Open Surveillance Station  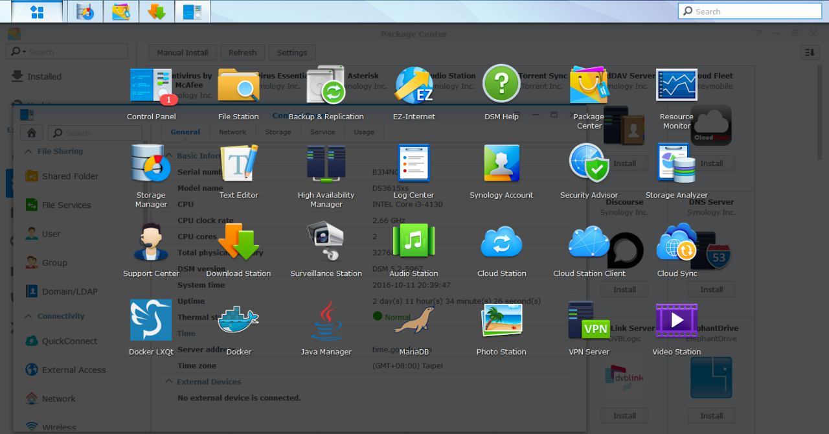(326, 242)
